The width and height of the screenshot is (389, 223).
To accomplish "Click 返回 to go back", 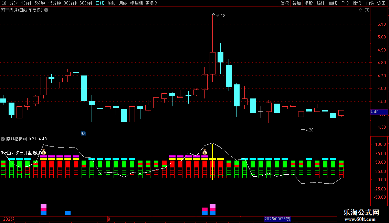I will 381,3.
